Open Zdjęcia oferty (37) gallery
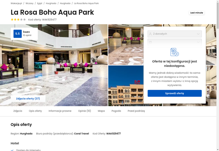Image resolution: width=219 pixels, height=151 pixels. pos(28,99)
